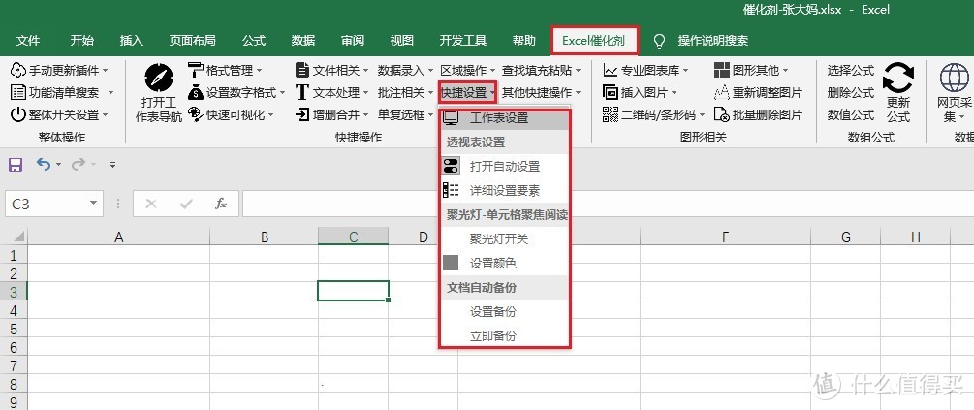This screenshot has height=410, width=974.
Task: Click the cancel X formula bar button
Action: (x=151, y=204)
